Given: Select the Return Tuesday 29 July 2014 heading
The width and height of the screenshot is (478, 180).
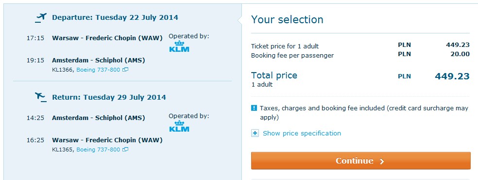Looking at the screenshot, I should pos(109,97).
